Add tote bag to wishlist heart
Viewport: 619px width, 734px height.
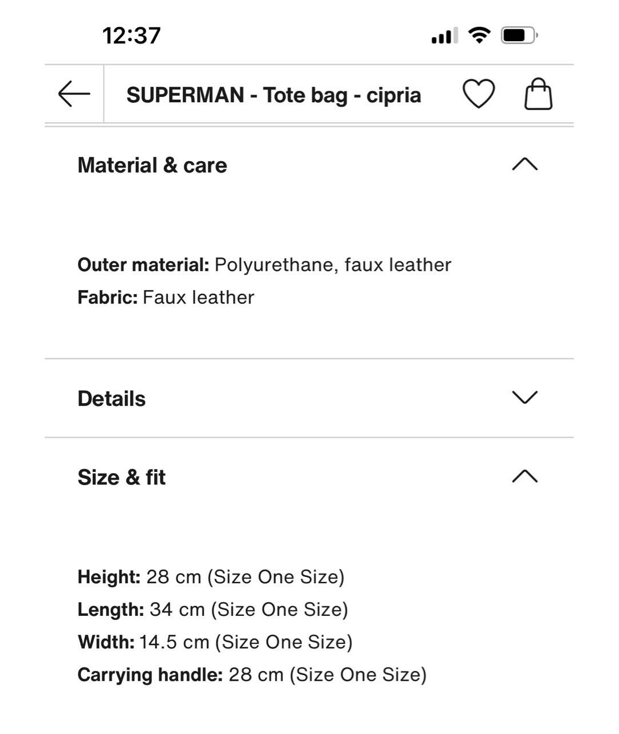click(479, 94)
